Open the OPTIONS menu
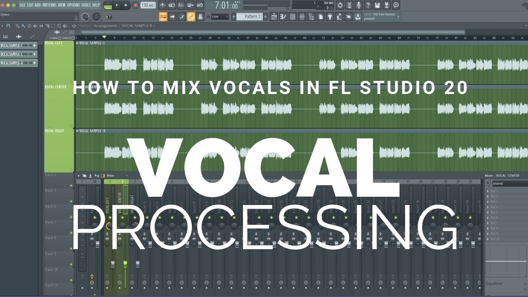528x297 pixels. point(73,5)
